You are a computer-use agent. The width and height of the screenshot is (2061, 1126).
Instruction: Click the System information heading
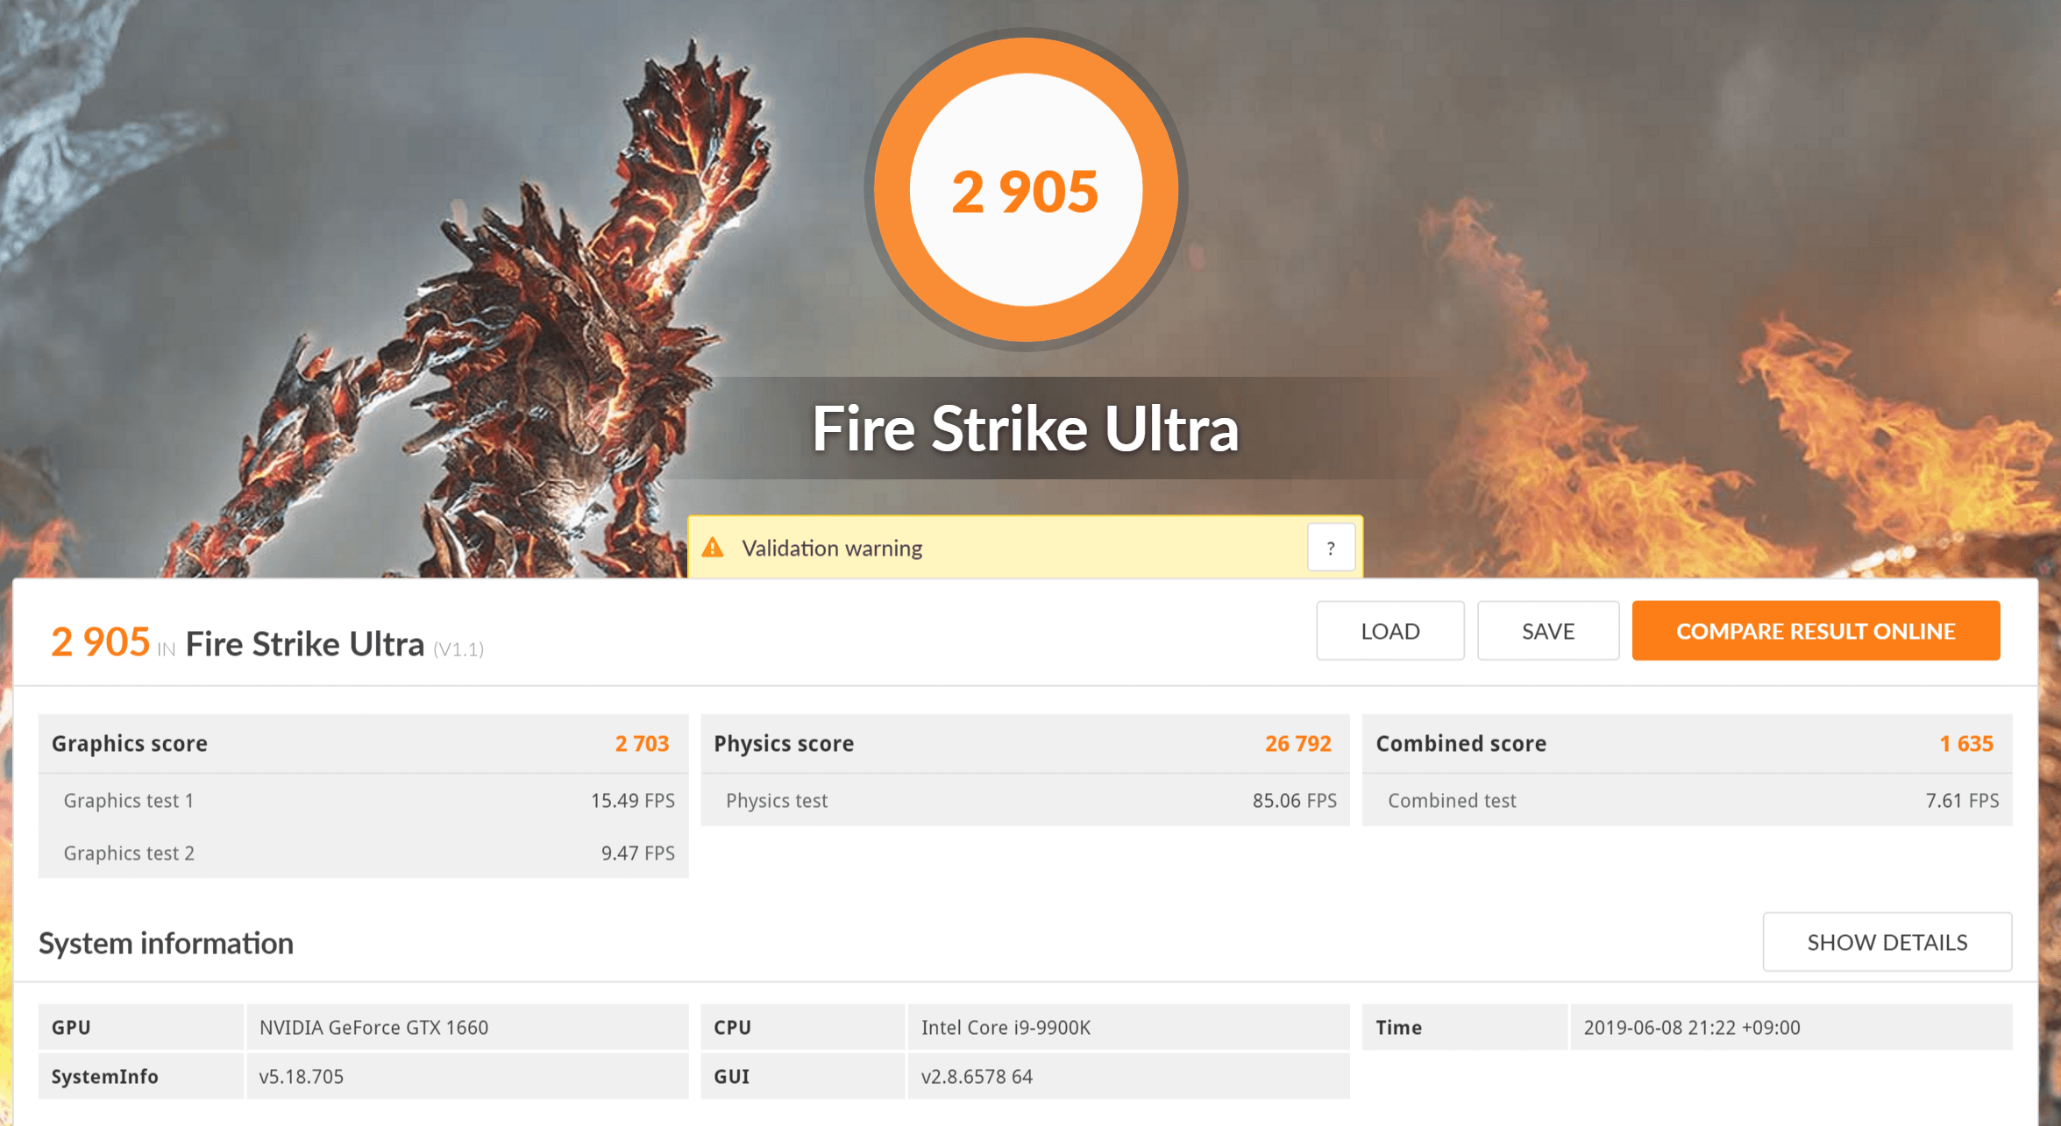click(x=166, y=943)
